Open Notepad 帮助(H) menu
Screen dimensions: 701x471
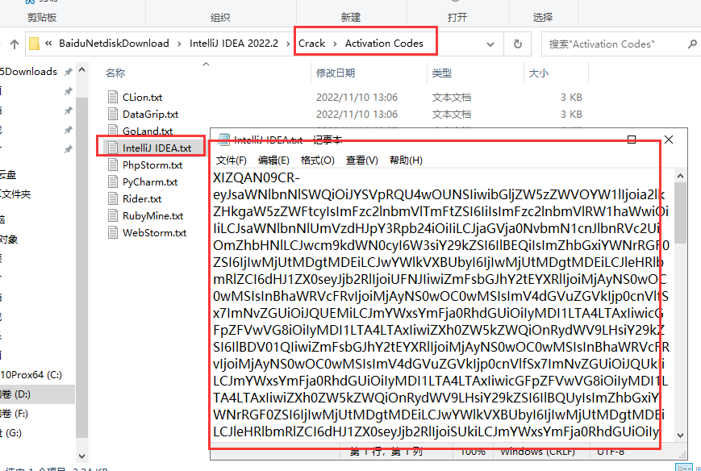[406, 160]
